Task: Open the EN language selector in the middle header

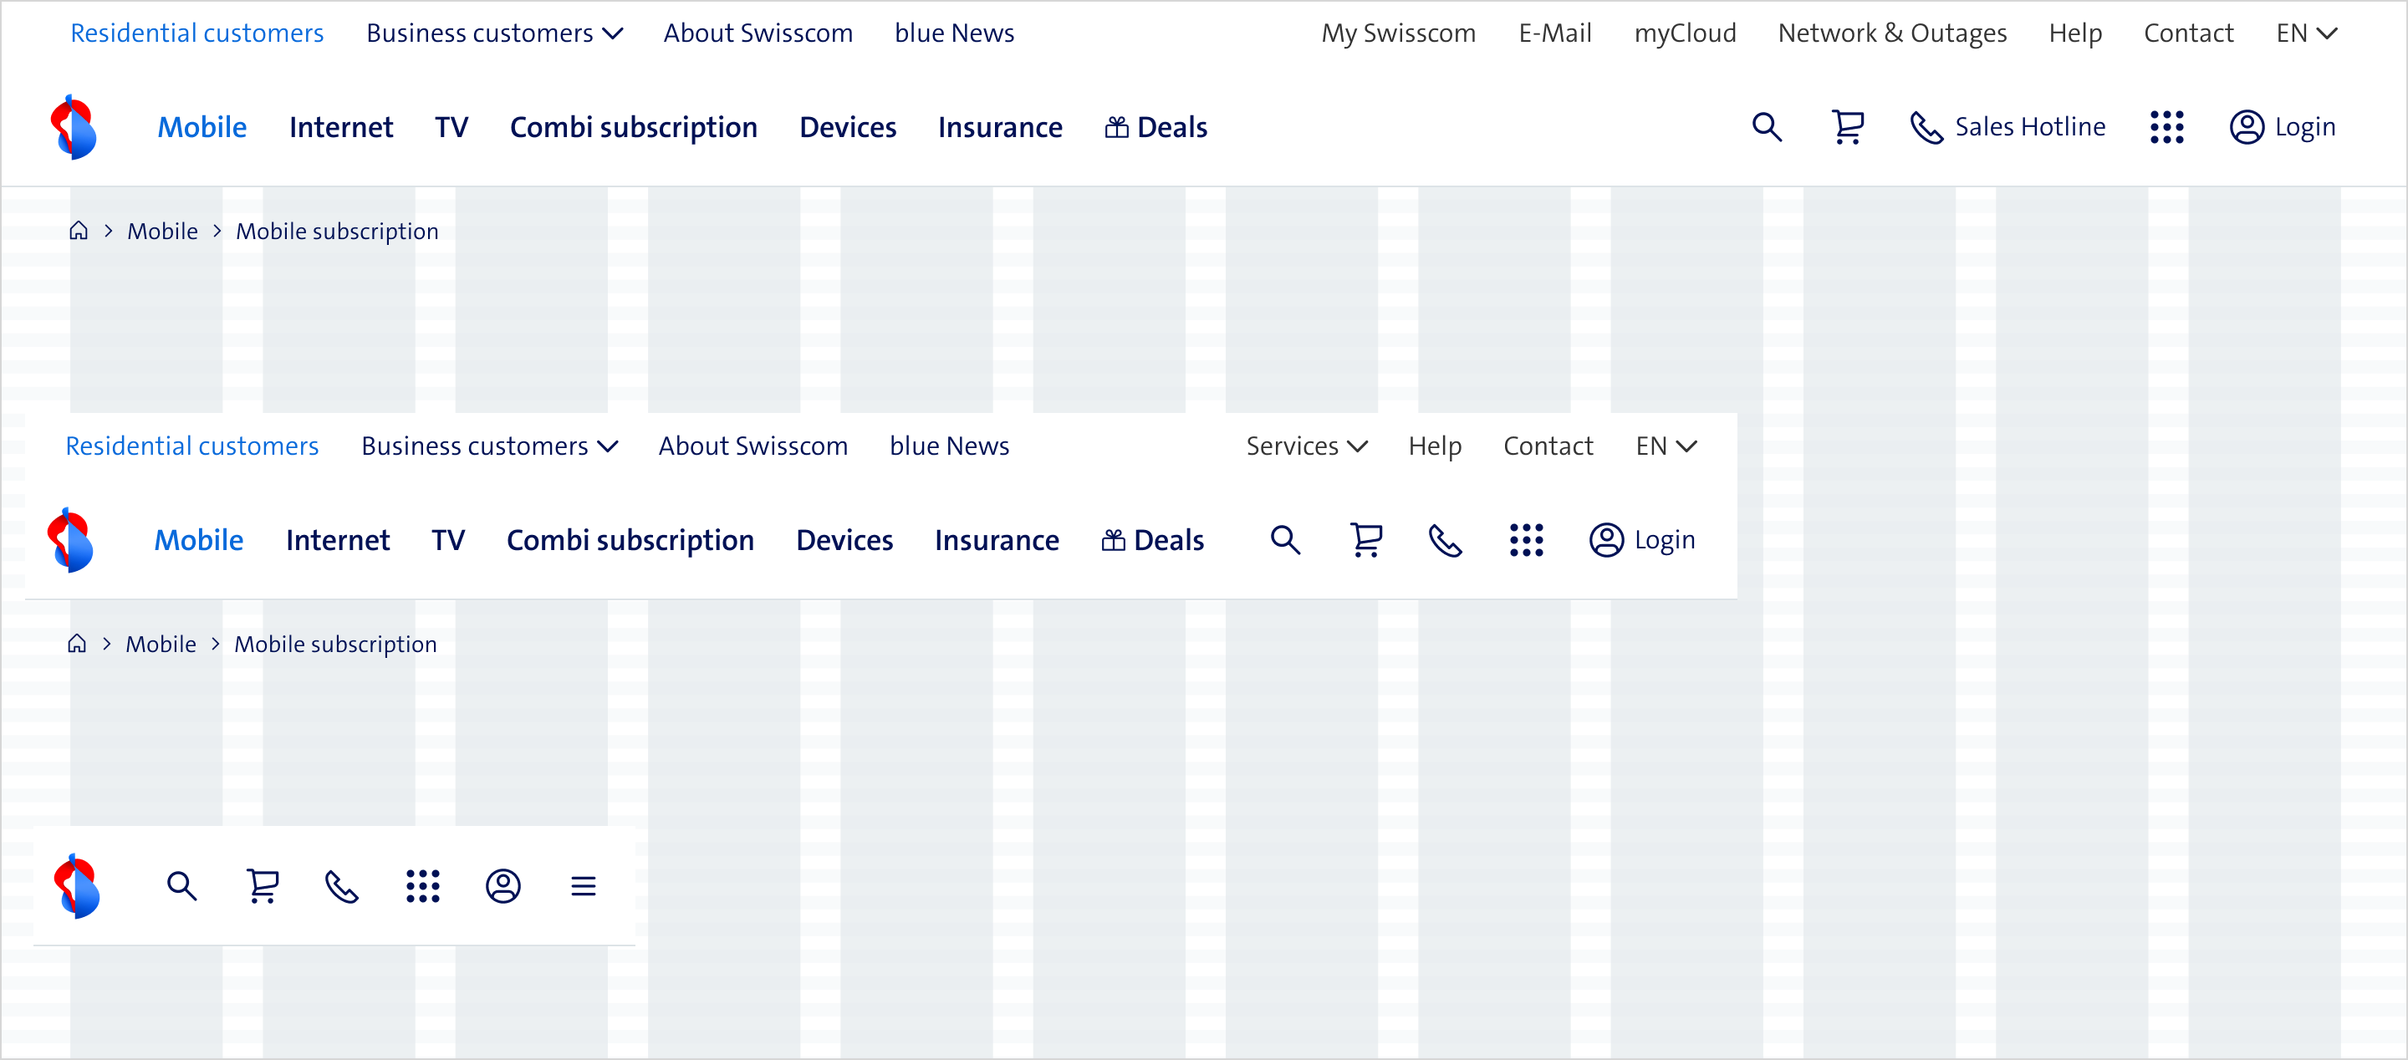Action: [1666, 446]
